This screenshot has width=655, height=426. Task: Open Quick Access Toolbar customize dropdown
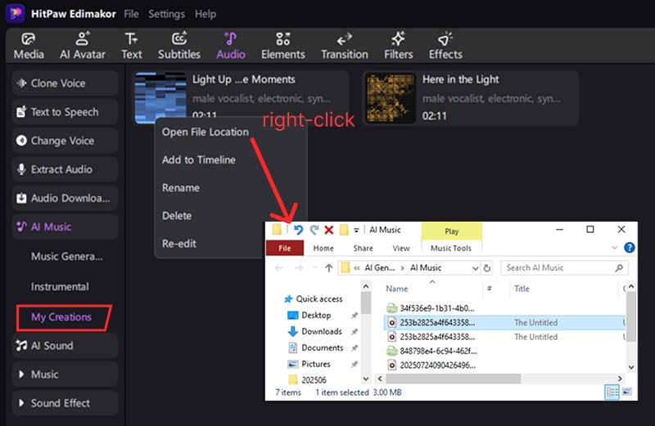pos(356,231)
